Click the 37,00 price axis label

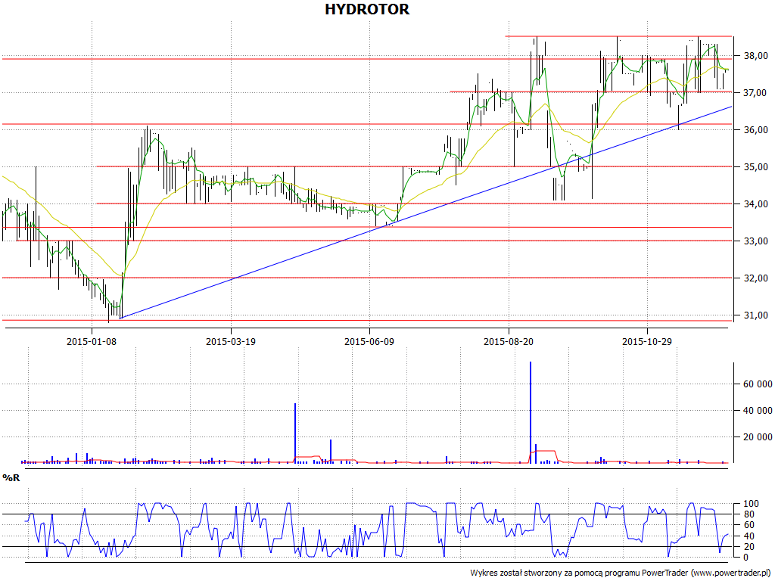click(756, 93)
